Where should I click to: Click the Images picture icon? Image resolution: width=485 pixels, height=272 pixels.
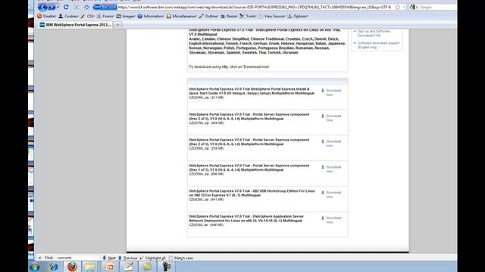(119, 16)
